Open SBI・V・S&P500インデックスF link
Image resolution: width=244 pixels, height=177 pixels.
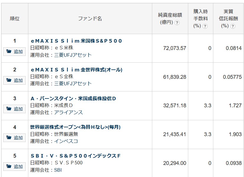pyautogui.click(x=76, y=156)
